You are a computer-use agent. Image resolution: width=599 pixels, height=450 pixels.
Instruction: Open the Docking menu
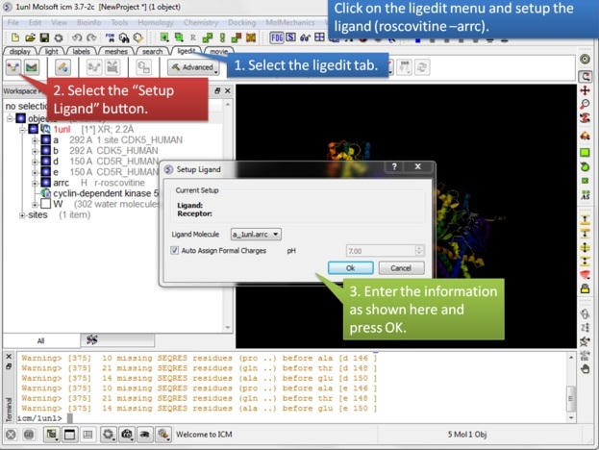(249, 22)
